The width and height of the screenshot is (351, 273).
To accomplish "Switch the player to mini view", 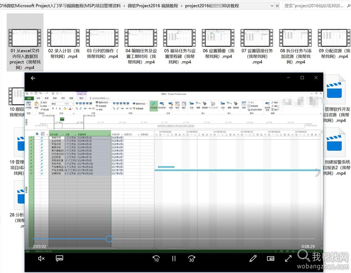I will (271, 259).
